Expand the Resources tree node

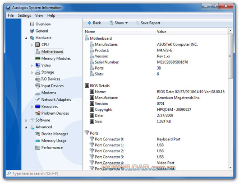pos(32,107)
